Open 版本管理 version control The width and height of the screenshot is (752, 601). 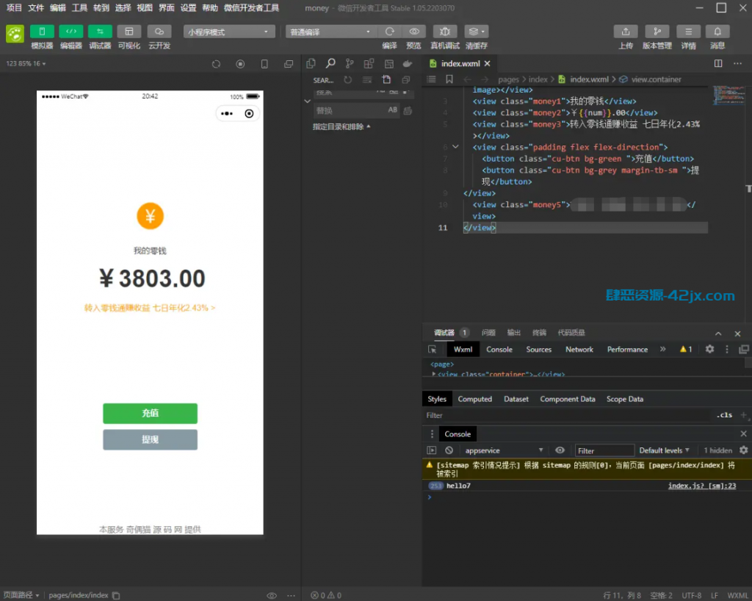coord(657,32)
